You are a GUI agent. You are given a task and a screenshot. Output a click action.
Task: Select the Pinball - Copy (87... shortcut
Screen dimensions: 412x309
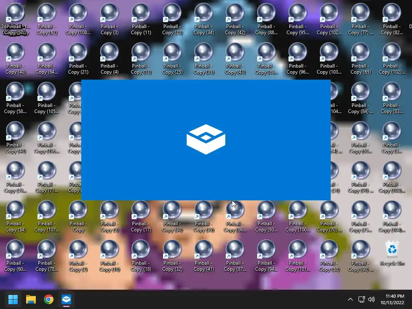[235, 255]
